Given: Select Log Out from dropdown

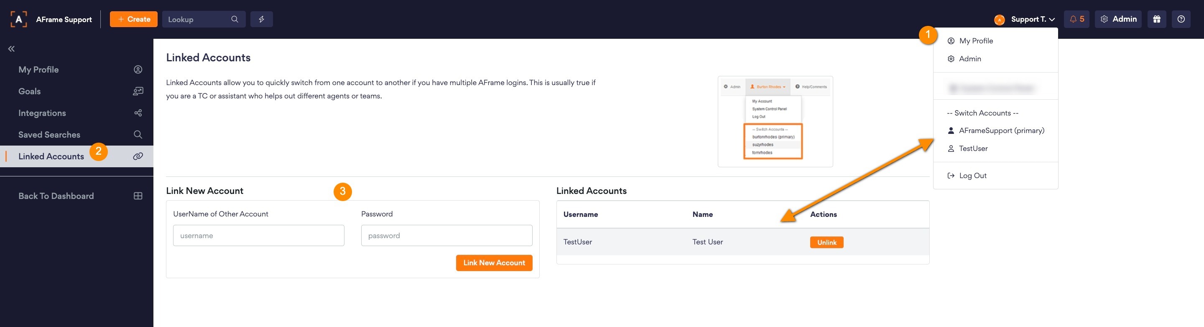Looking at the screenshot, I should click(x=995, y=176).
